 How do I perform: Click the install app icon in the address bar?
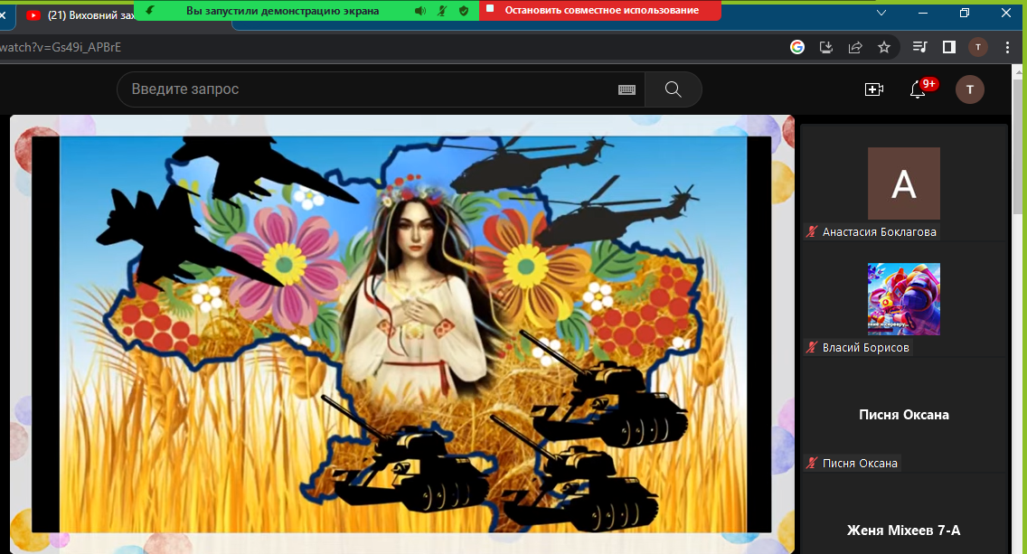point(826,47)
